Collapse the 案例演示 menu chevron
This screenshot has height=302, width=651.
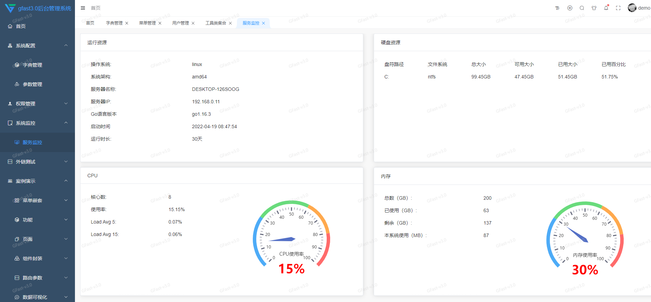pos(66,181)
